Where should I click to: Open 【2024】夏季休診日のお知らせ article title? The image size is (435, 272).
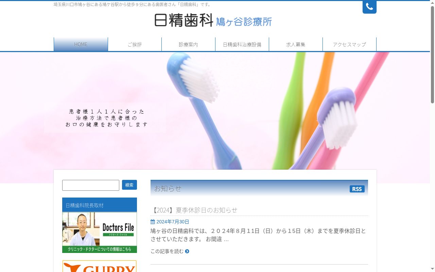click(x=194, y=210)
